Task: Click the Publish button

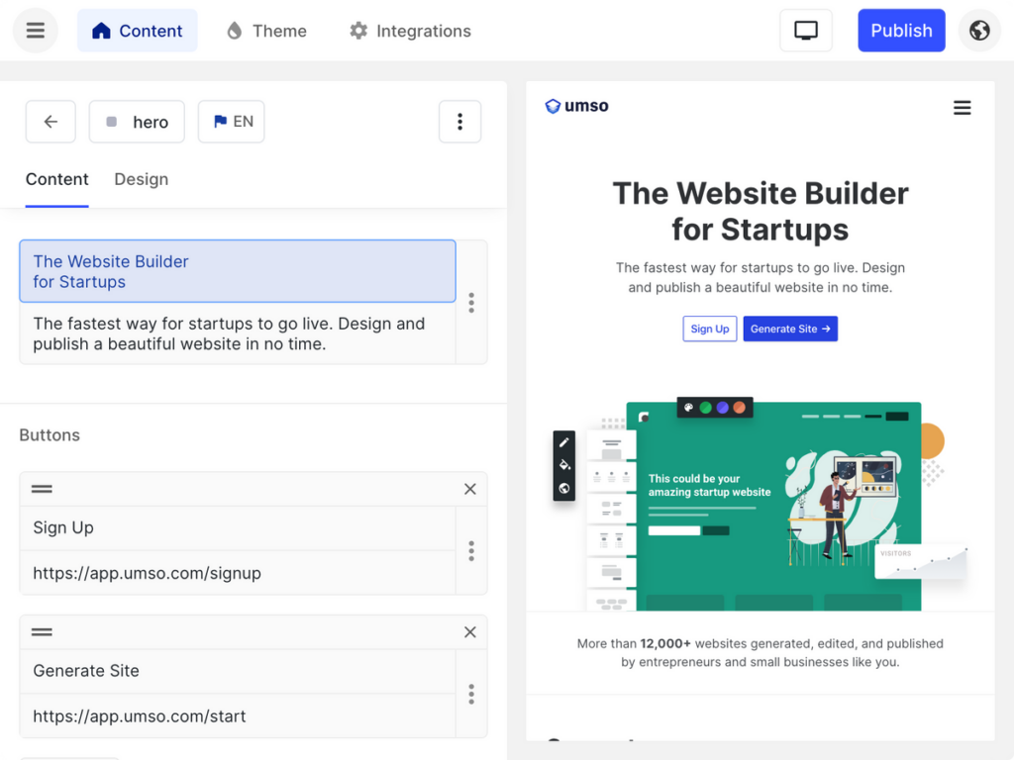Action: pos(901,31)
